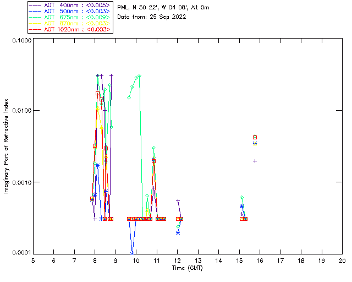Click the red square marker near 15.8 GMT
The height and width of the screenshot is (282, 352).
(x=255, y=137)
